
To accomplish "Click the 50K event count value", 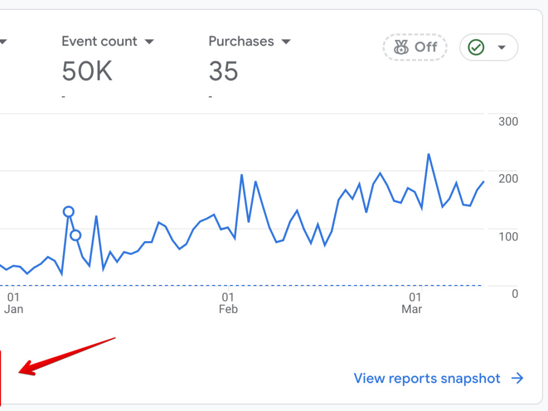I will 87,71.
